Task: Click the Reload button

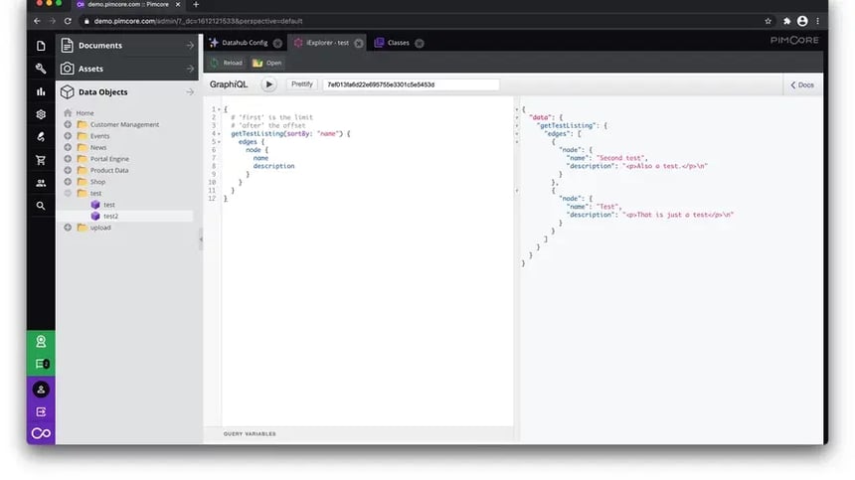Action: coord(226,63)
